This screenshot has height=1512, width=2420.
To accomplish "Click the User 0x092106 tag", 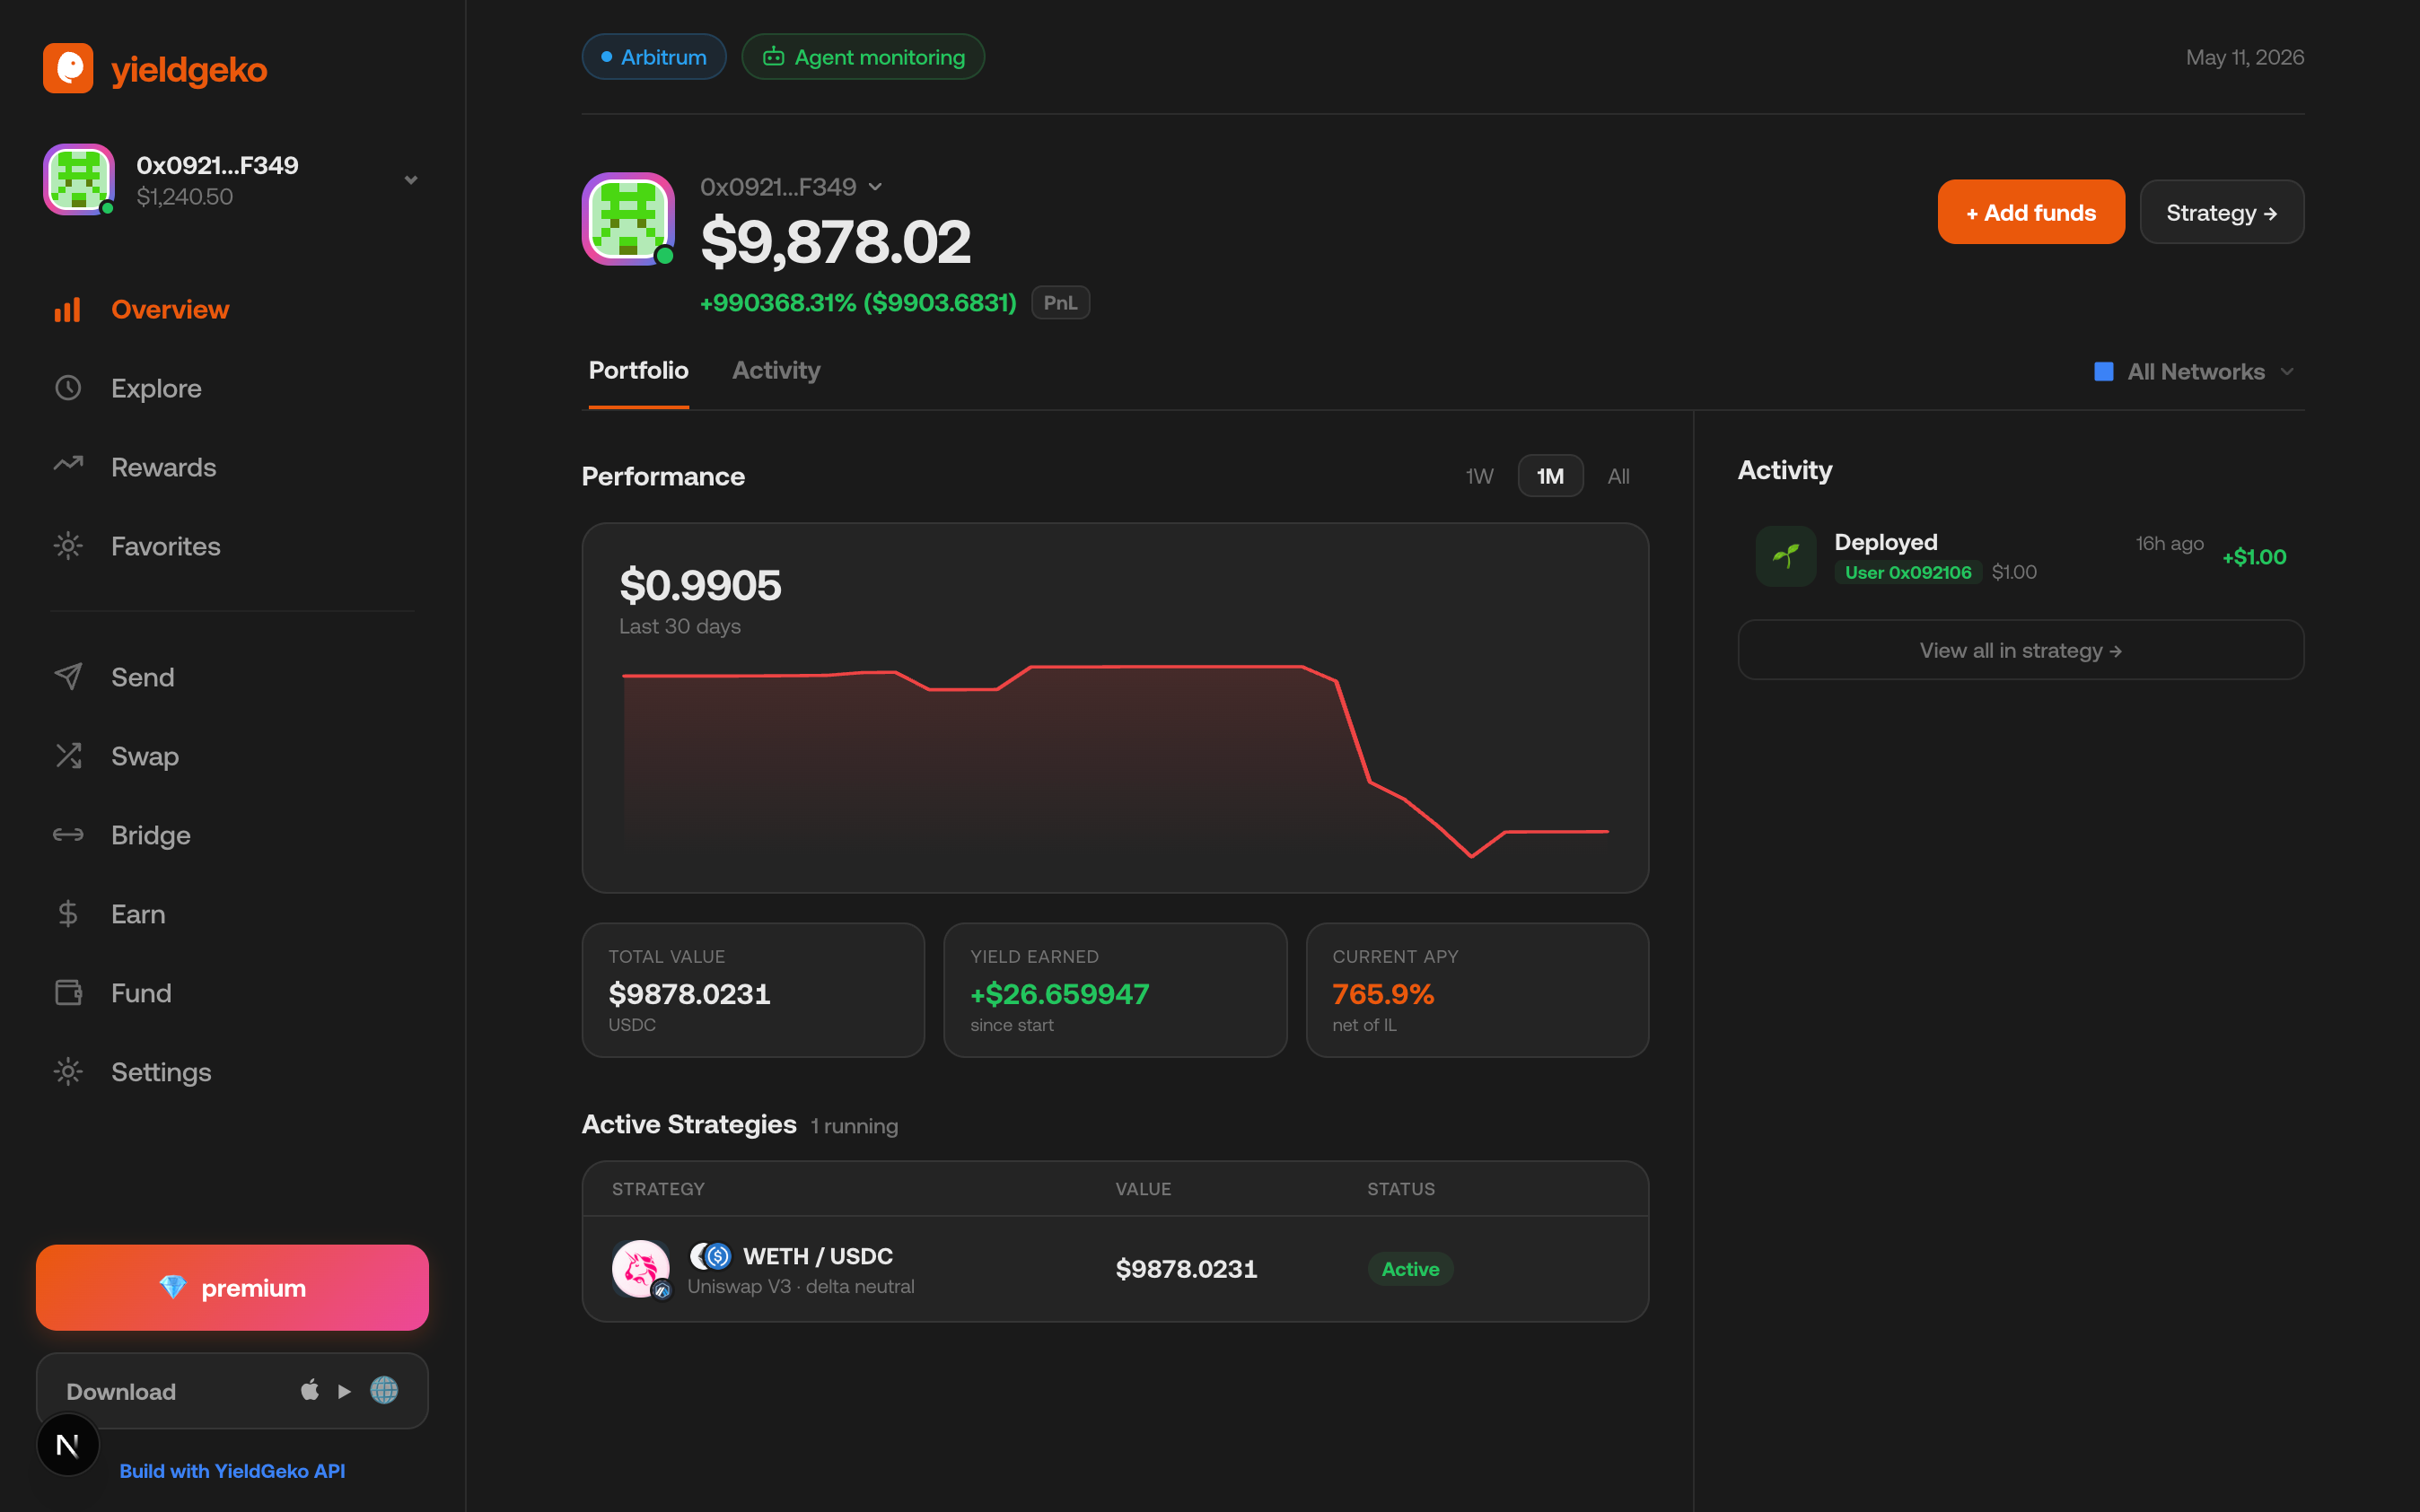I will [x=1908, y=572].
